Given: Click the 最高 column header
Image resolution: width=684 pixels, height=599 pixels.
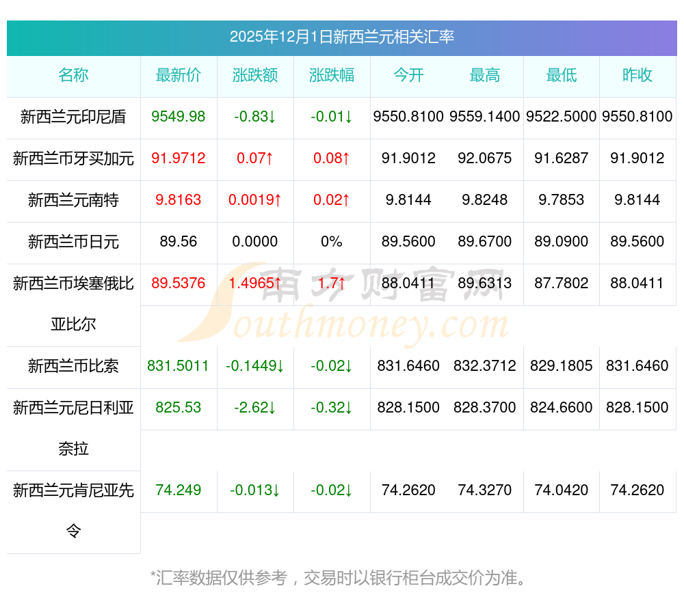Looking at the screenshot, I should click(x=485, y=75).
